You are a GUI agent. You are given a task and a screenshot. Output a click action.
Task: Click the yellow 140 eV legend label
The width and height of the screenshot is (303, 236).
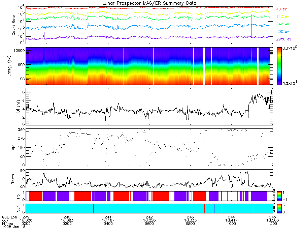[282, 17]
